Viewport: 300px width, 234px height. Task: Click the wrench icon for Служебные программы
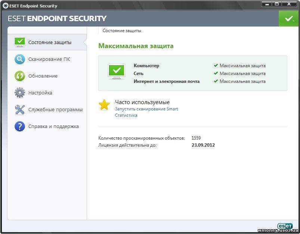pos(20,110)
